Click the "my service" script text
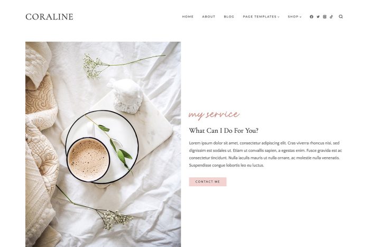Viewport: 370px width, 247px height. click(x=214, y=115)
